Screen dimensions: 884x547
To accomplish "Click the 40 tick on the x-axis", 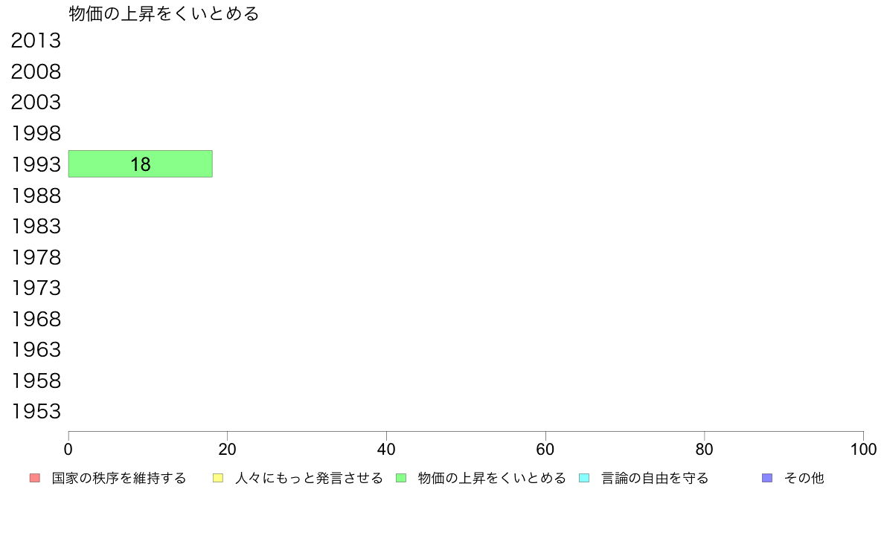I will [386, 450].
